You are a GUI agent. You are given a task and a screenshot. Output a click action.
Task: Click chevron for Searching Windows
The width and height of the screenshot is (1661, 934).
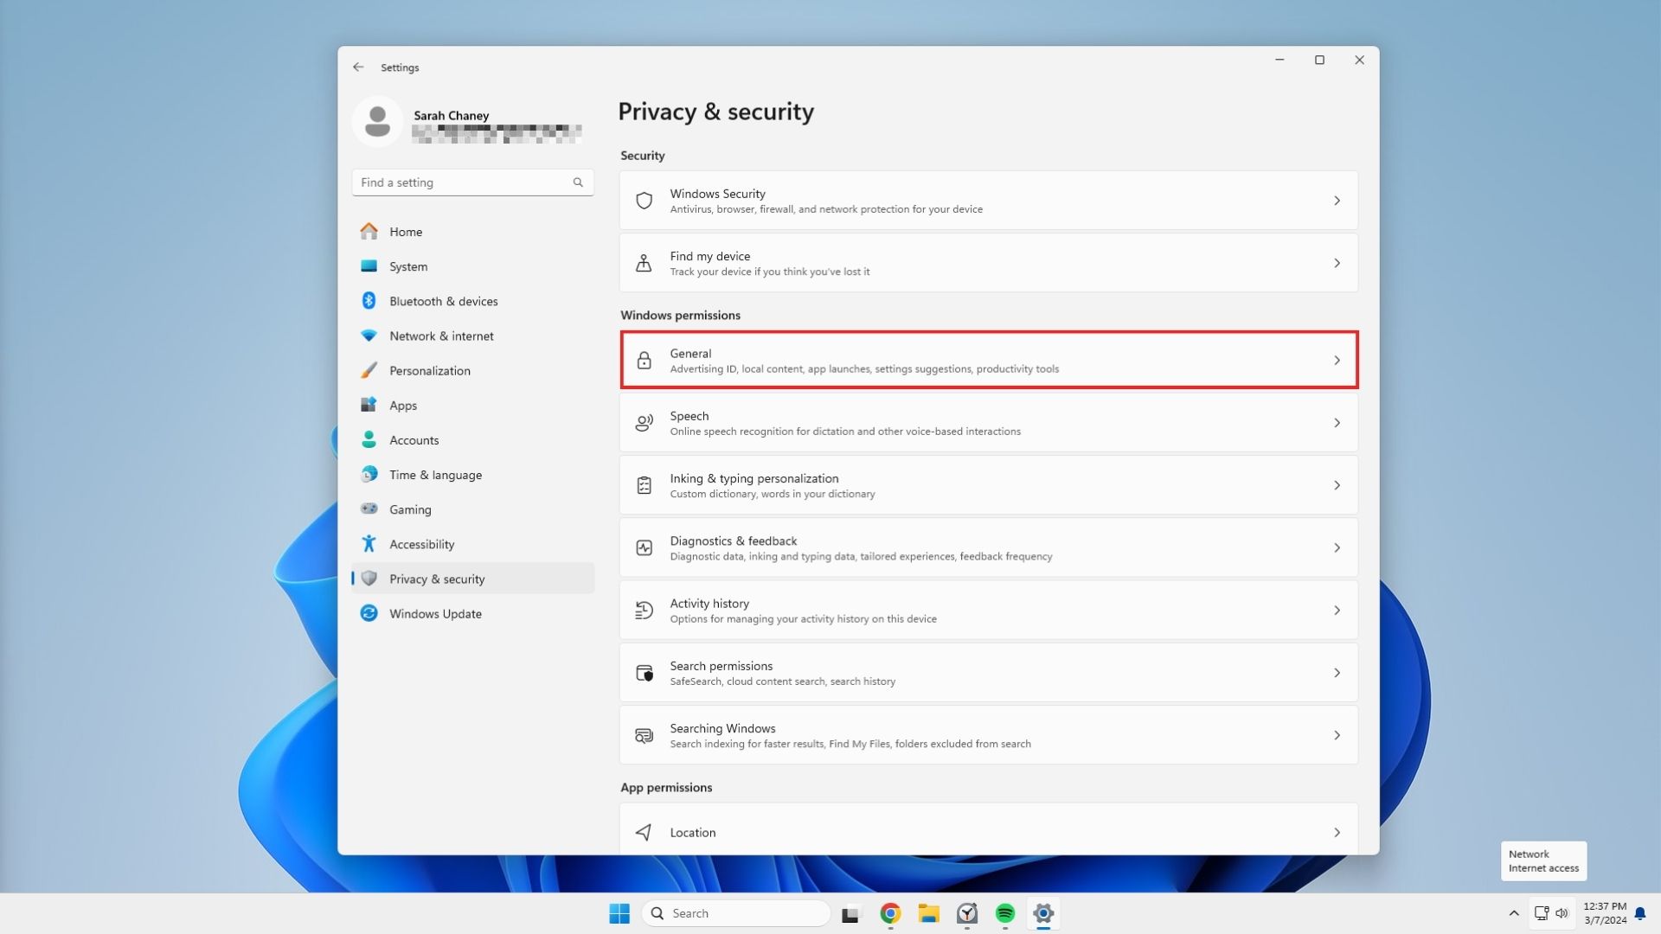coord(1337,735)
